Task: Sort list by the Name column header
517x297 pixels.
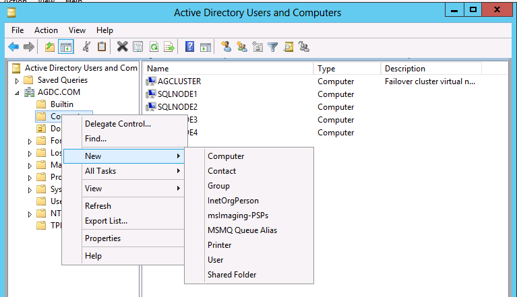Action: [x=228, y=69]
